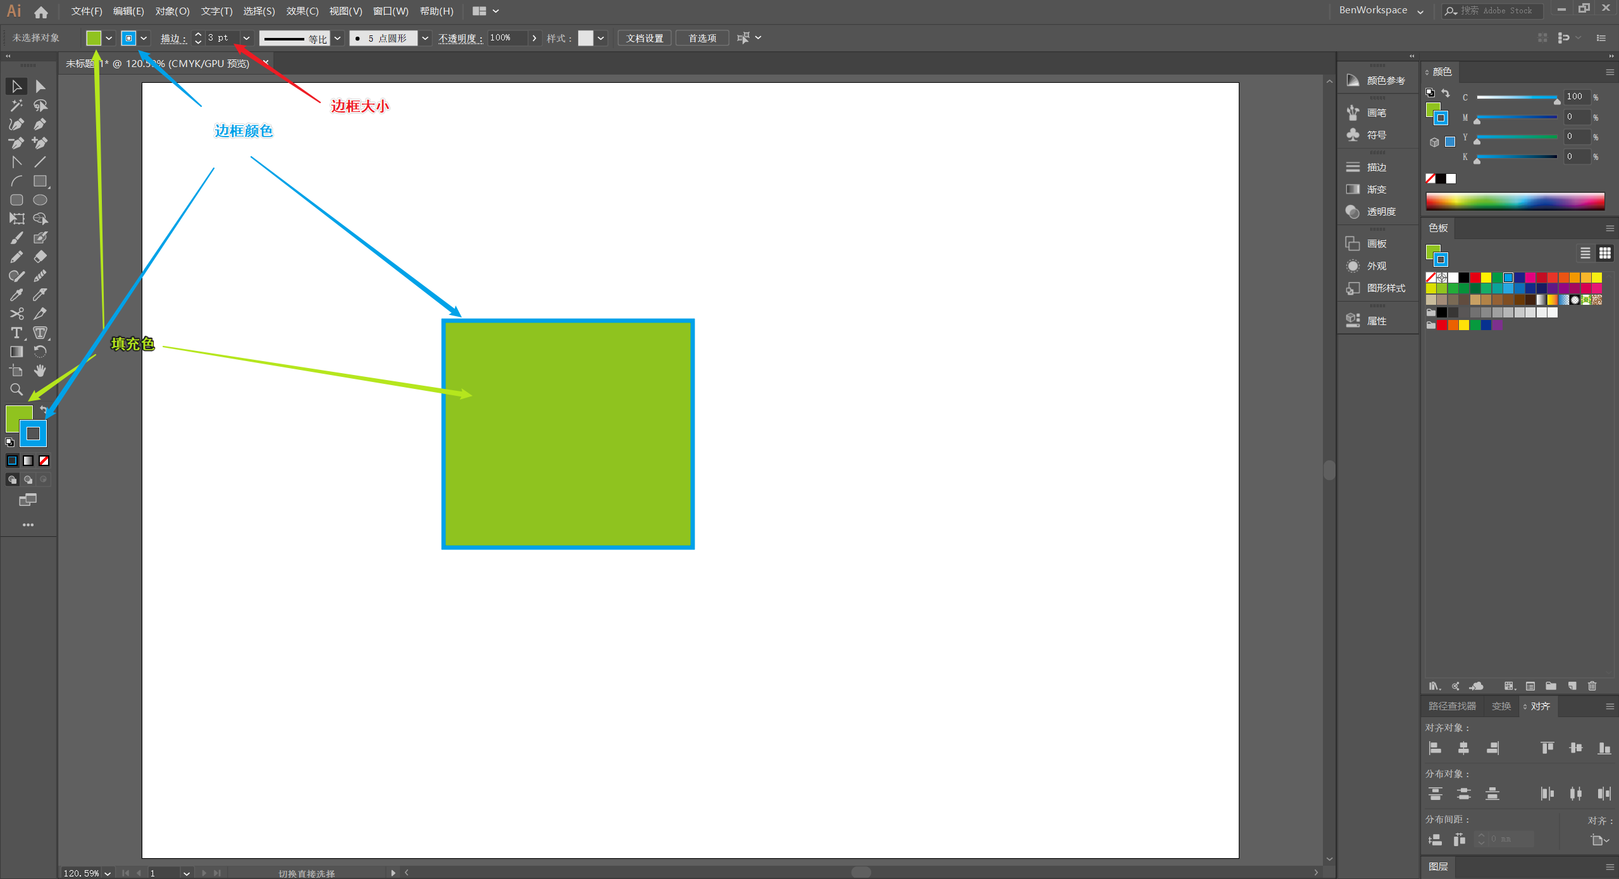The image size is (1619, 879).
Task: Click the Home icon next to Ai logo
Action: [41, 11]
